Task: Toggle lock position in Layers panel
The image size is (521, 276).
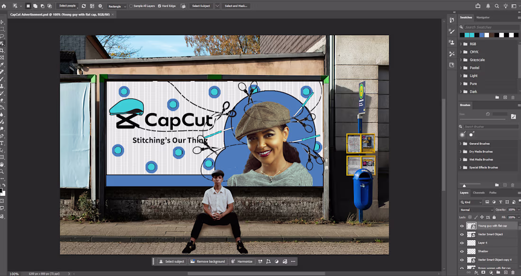Action: coord(482,217)
